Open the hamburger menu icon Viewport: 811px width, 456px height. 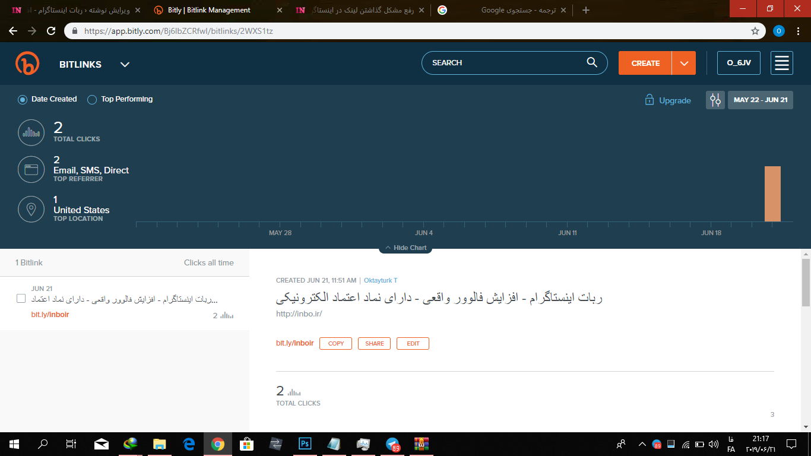pyautogui.click(x=782, y=63)
